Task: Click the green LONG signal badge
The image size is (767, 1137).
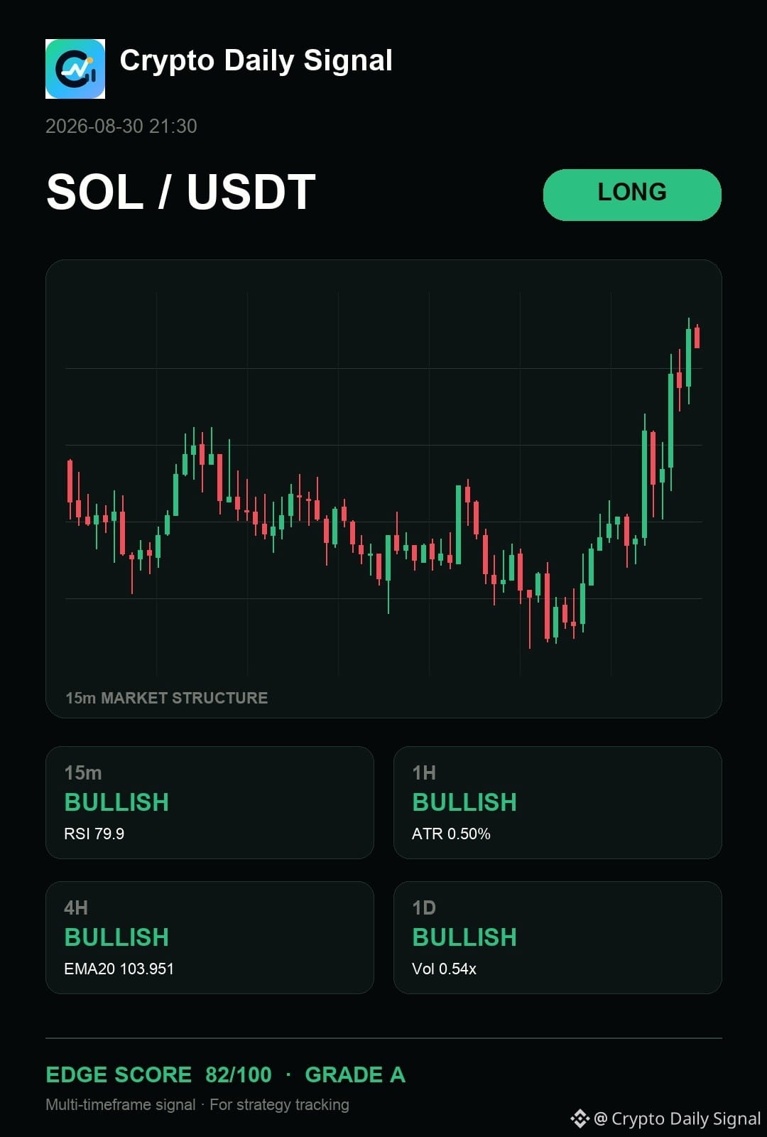Action: (x=632, y=195)
